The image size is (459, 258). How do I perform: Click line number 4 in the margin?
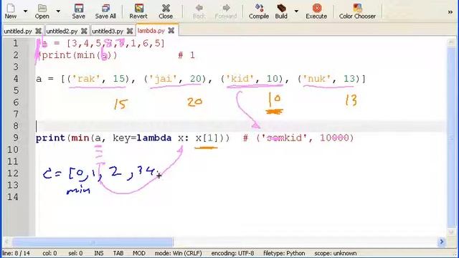pyautogui.click(x=16, y=79)
